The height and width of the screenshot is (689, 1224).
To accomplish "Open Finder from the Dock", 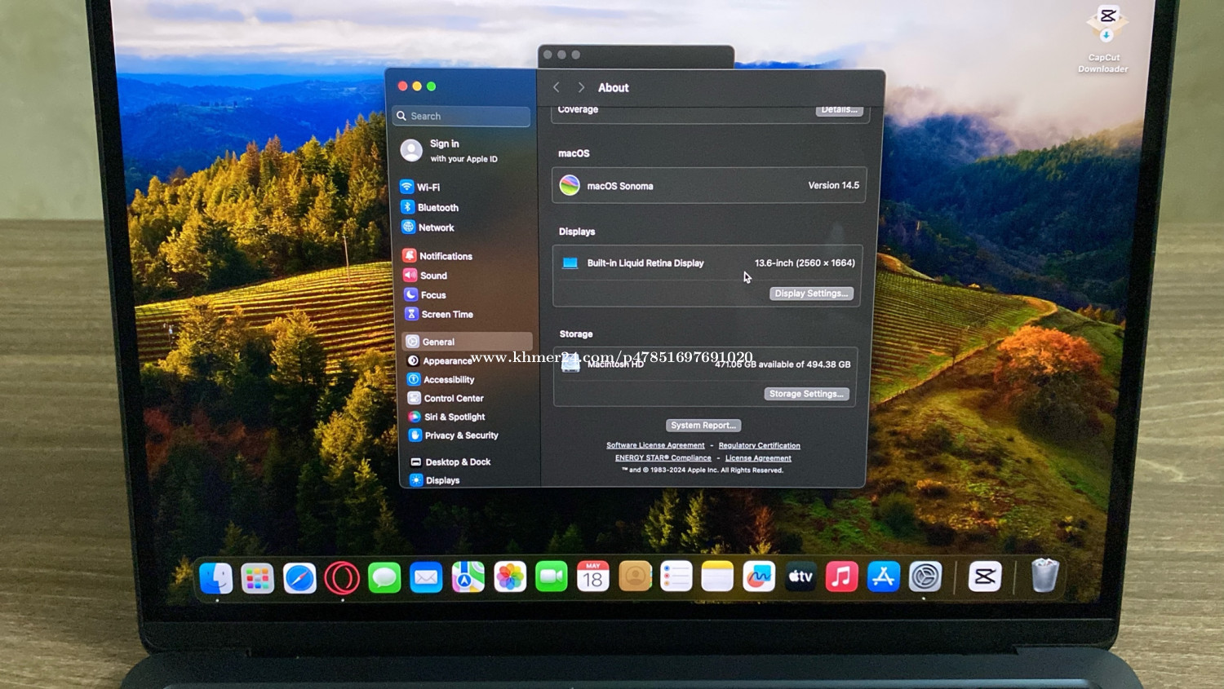I will 216,578.
